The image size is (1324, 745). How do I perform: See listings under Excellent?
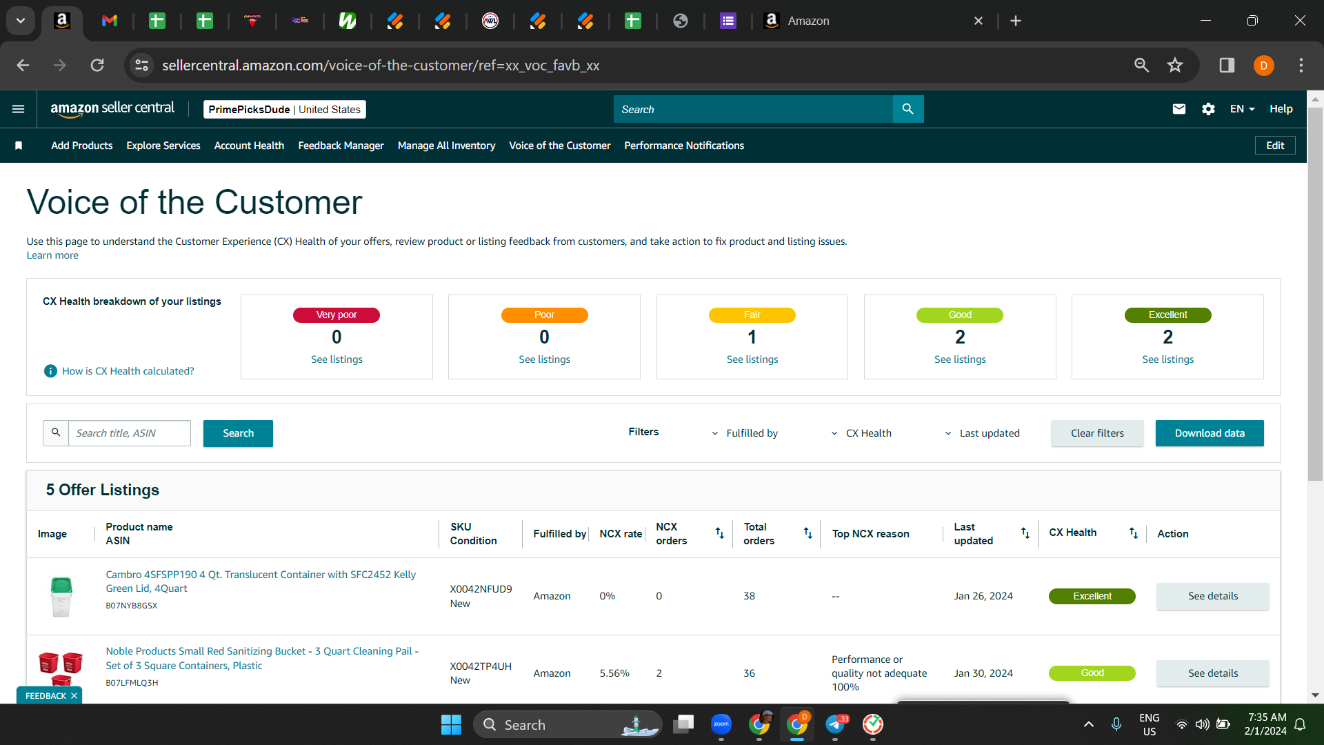click(1167, 359)
